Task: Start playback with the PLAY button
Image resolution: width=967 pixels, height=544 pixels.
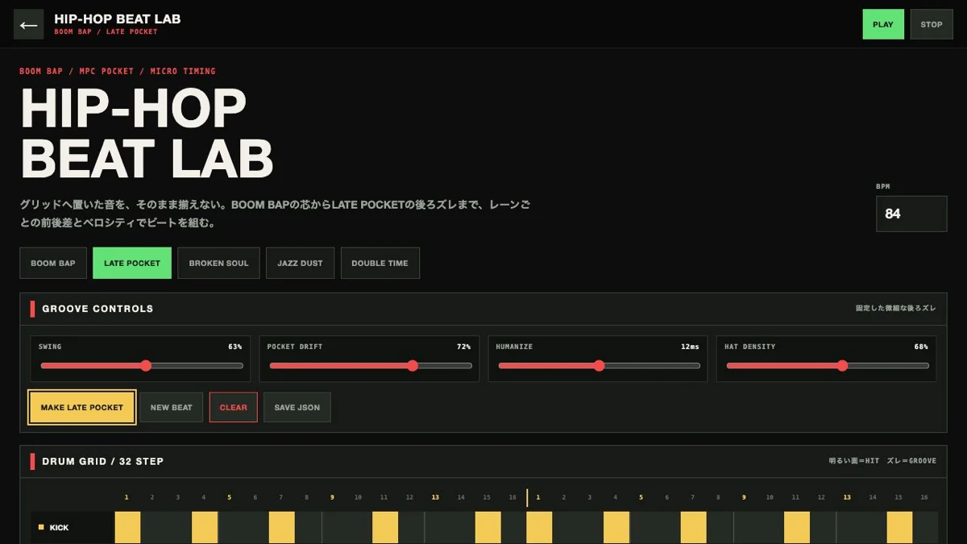Action: tap(883, 24)
